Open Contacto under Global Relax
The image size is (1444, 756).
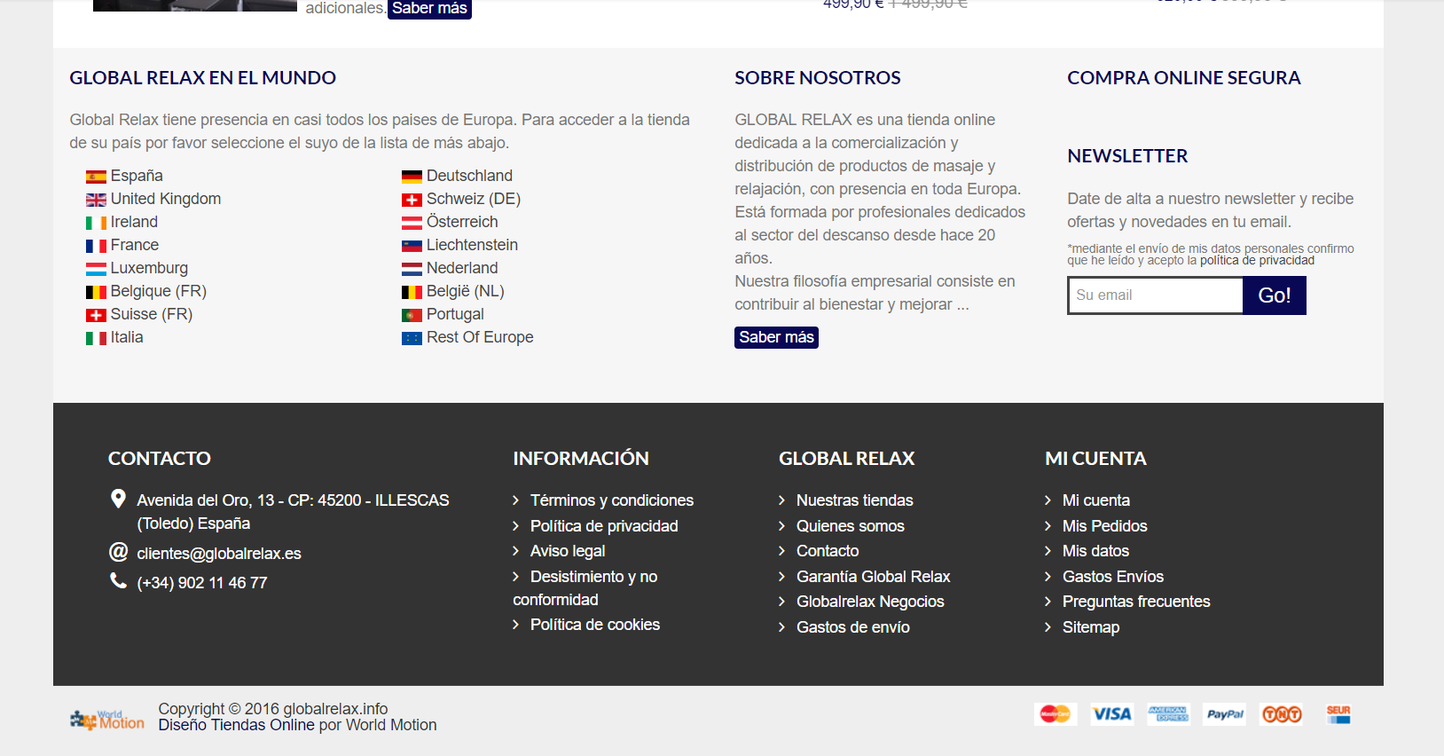click(828, 551)
